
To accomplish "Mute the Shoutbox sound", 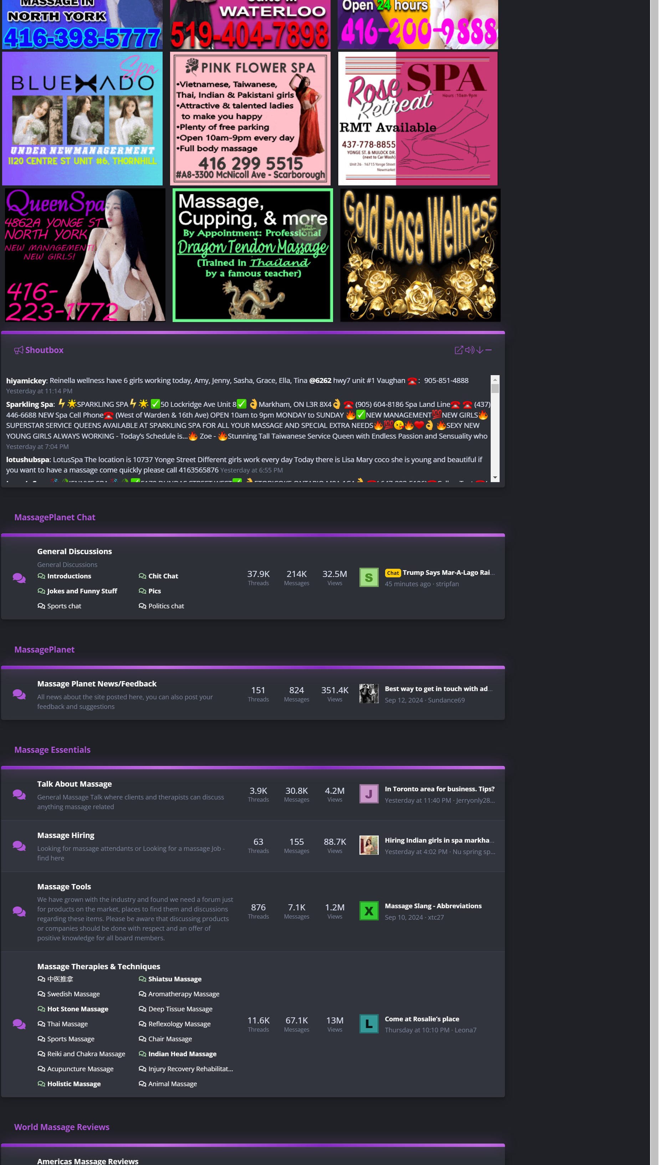I will [x=469, y=350].
